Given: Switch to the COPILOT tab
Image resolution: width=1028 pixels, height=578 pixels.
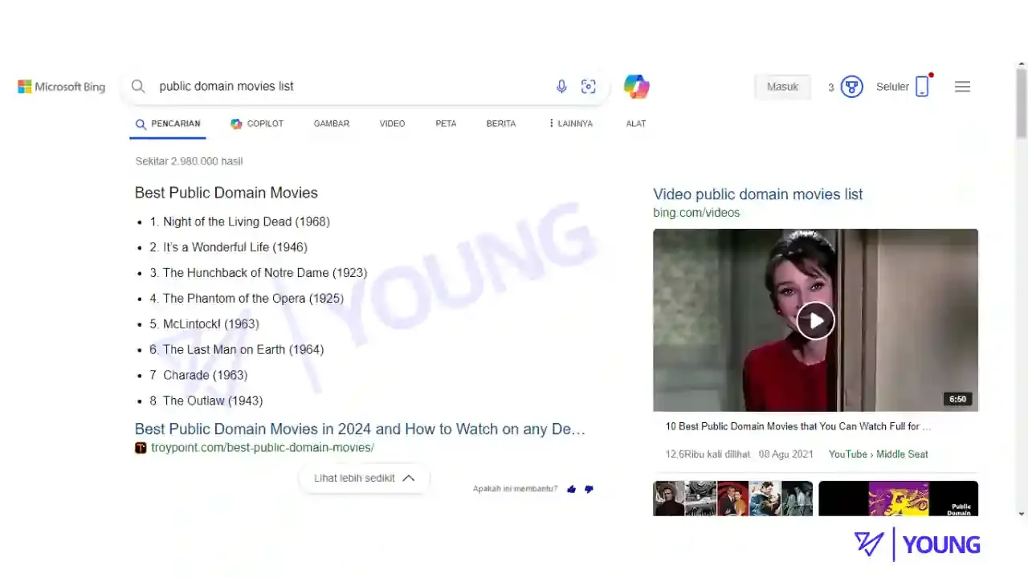Looking at the screenshot, I should (257, 124).
